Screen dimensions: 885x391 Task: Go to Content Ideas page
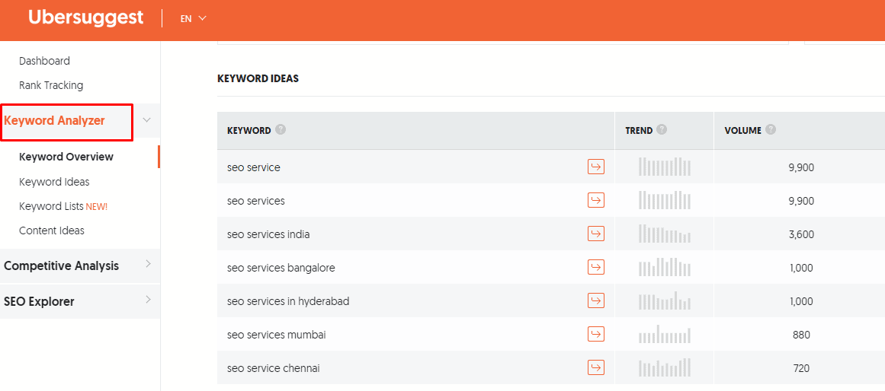(x=51, y=230)
